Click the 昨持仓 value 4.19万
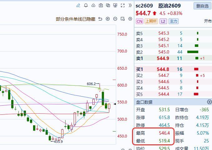Viewport: 212px width, 150px height. (x=202, y=117)
